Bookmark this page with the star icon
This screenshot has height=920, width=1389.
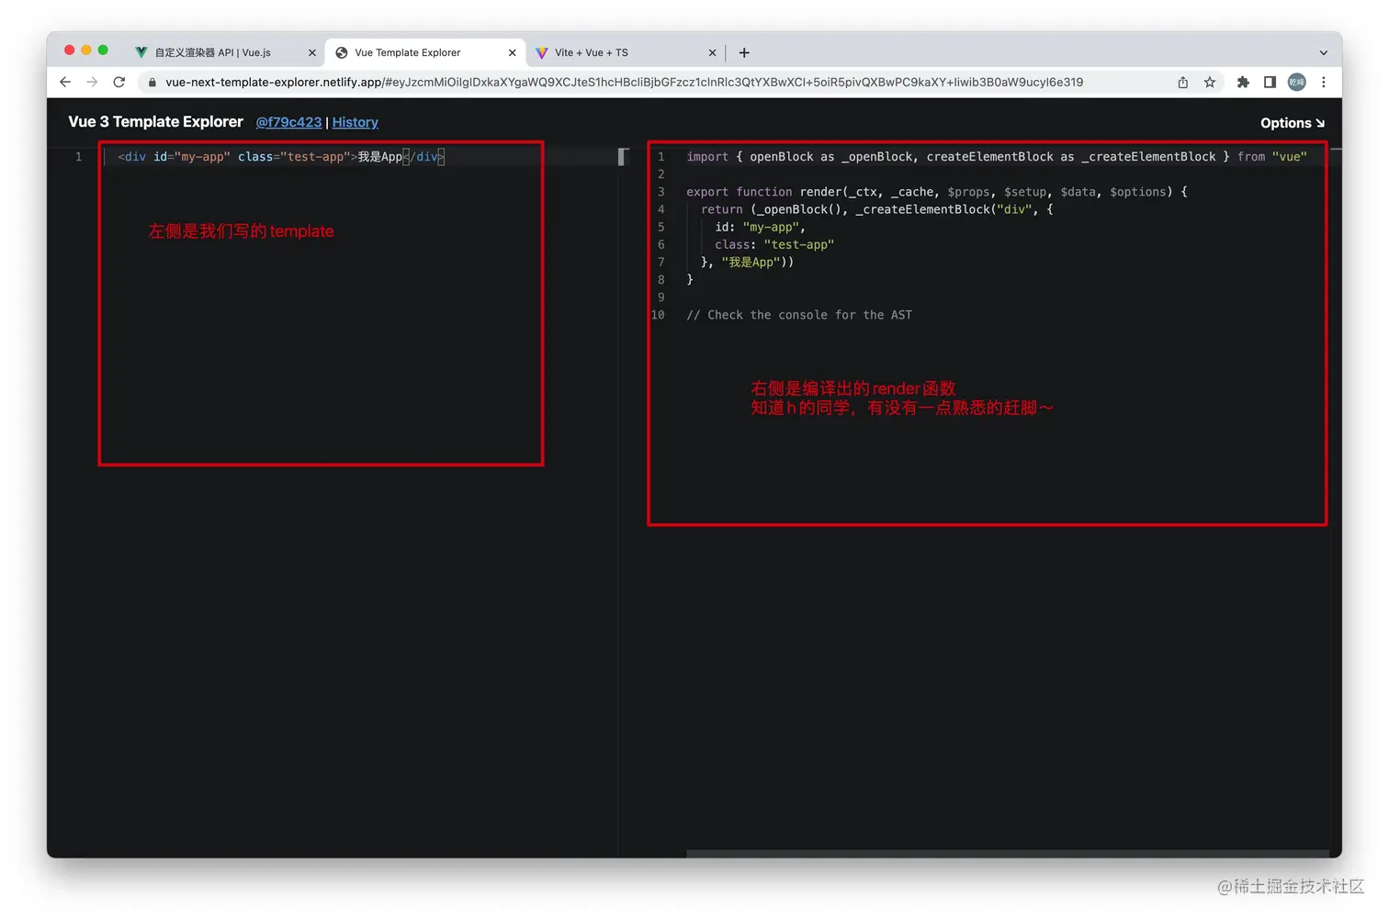1210,82
